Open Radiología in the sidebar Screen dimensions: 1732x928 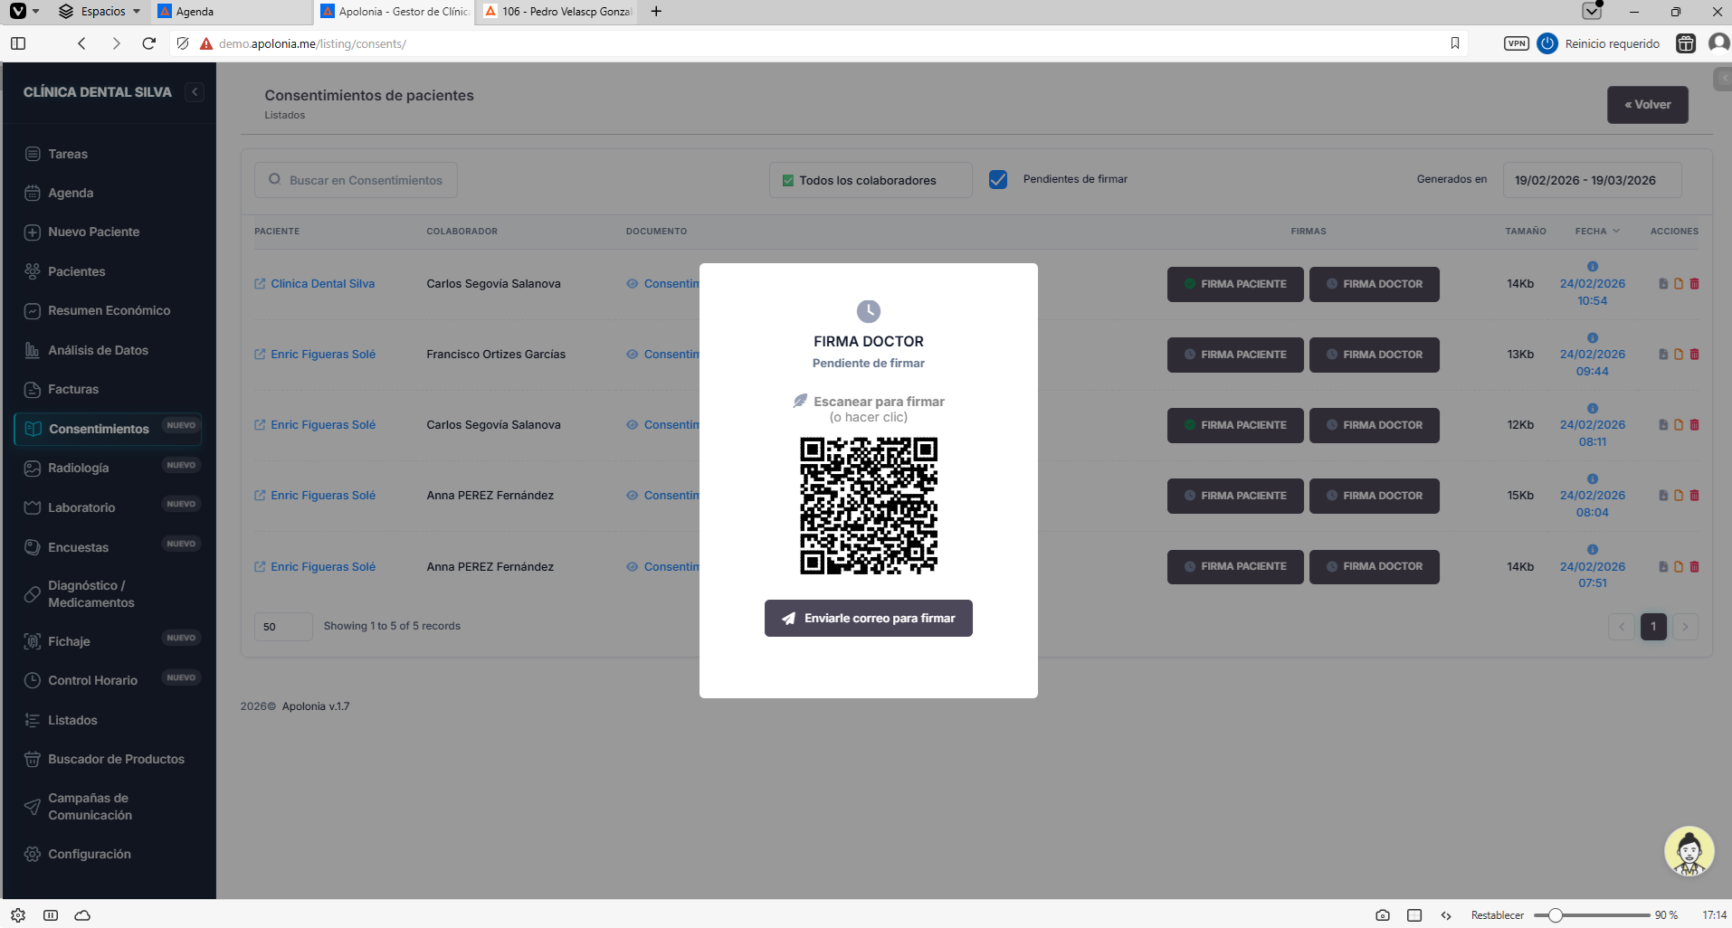click(79, 469)
